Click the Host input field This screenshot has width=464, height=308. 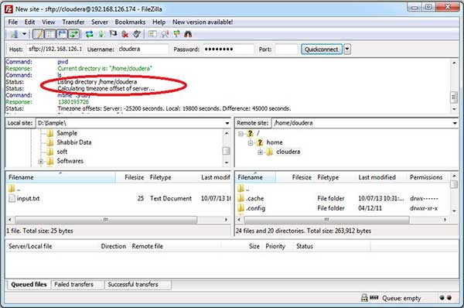point(55,50)
